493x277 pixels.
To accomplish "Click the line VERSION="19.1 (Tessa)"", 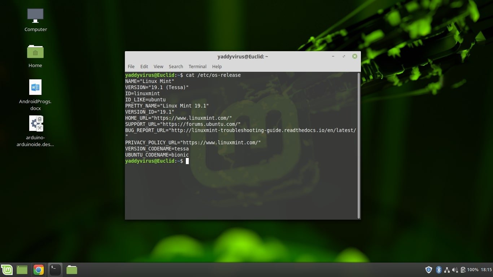I will (157, 87).
